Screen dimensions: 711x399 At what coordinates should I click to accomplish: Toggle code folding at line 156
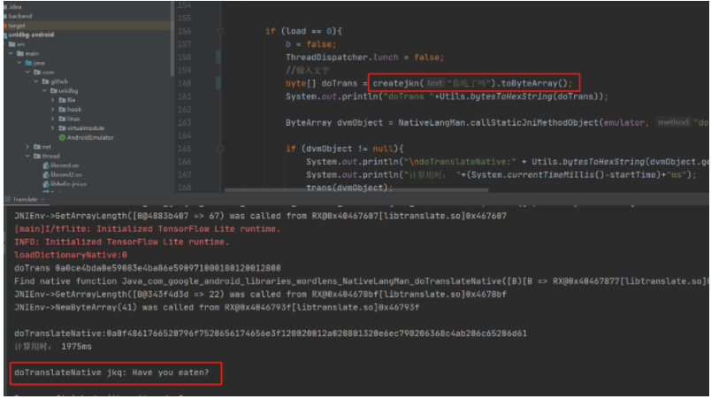[x=220, y=31]
